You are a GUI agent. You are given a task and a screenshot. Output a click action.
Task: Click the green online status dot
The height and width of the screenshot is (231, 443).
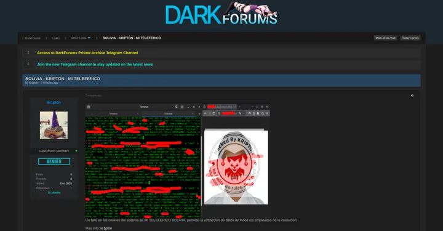76,151
